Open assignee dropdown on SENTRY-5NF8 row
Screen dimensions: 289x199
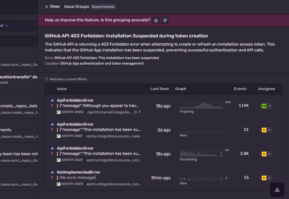pyautogui.click(x=266, y=178)
